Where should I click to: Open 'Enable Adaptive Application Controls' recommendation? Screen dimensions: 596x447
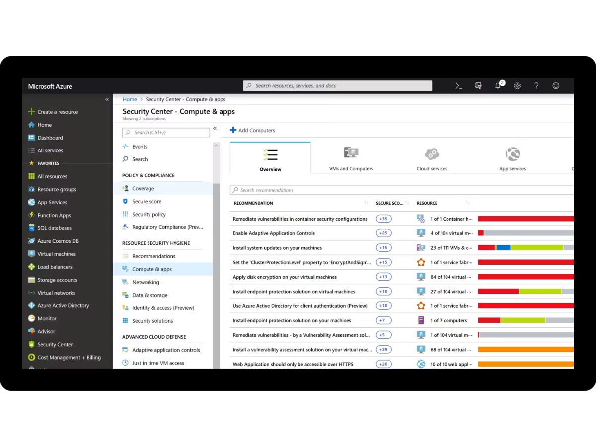(x=274, y=233)
